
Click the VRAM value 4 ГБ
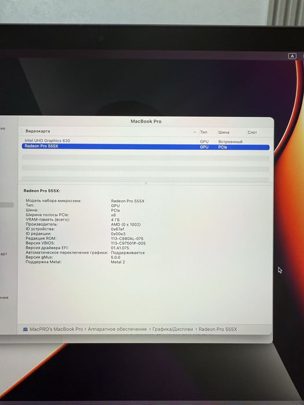(x=115, y=220)
